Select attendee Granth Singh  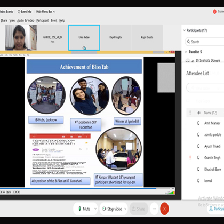pos(212,158)
